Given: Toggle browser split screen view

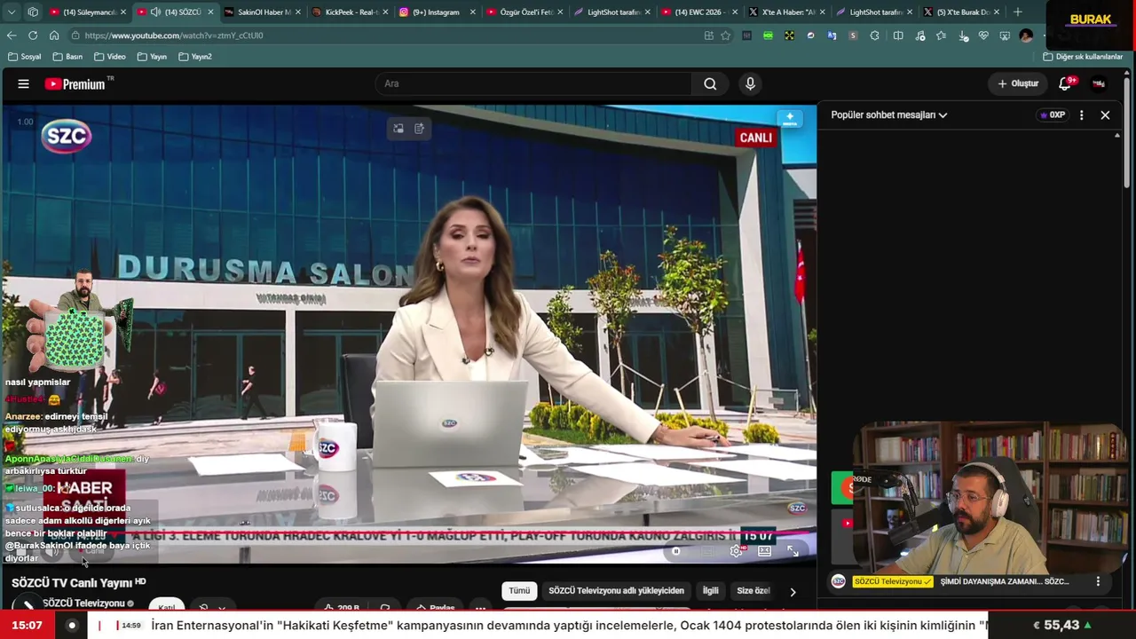Looking at the screenshot, I should coord(898,35).
